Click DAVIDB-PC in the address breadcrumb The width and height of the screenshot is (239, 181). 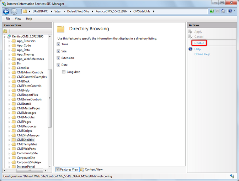pyautogui.click(x=40, y=11)
